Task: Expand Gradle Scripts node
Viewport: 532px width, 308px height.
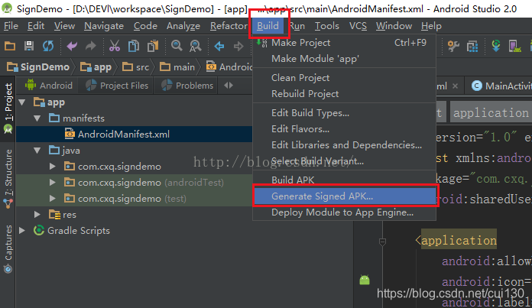Action: point(22,230)
